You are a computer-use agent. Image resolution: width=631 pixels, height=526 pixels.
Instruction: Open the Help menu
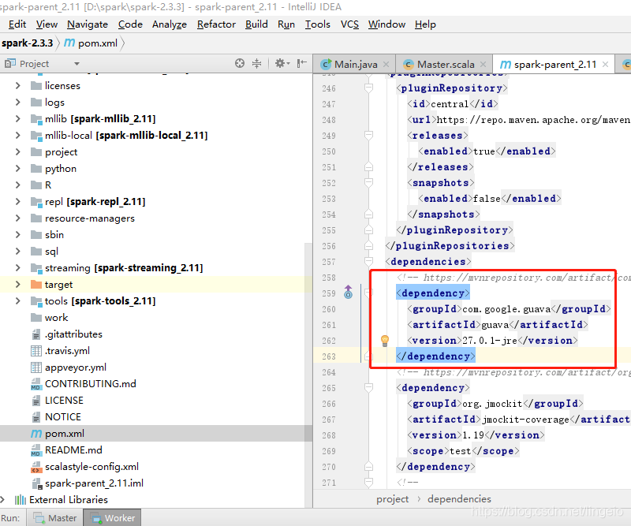tap(425, 24)
